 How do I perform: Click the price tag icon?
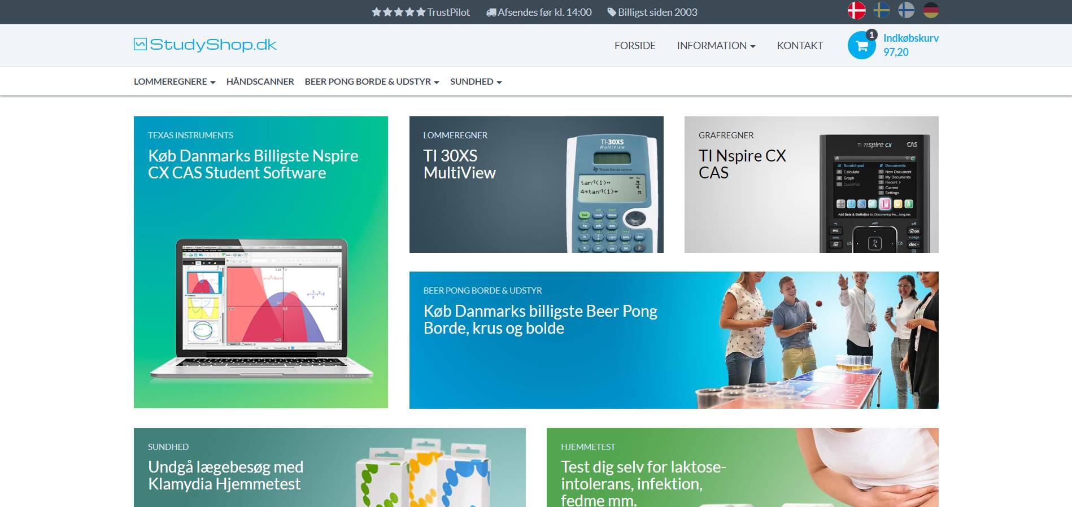[611, 12]
